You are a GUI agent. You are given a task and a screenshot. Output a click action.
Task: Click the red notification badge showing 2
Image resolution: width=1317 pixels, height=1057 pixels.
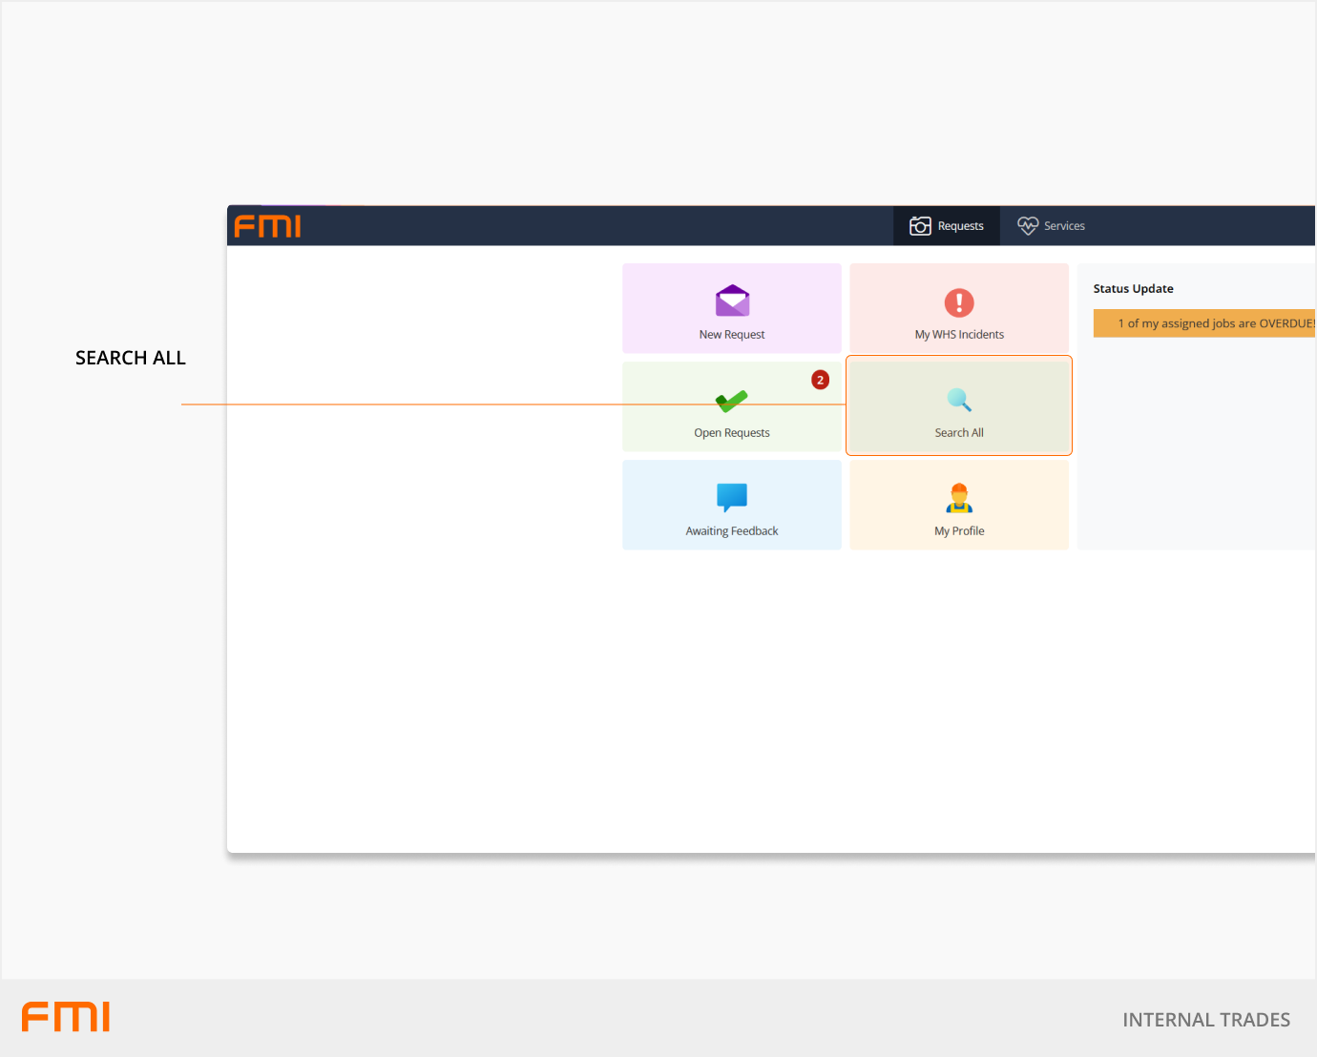point(820,380)
